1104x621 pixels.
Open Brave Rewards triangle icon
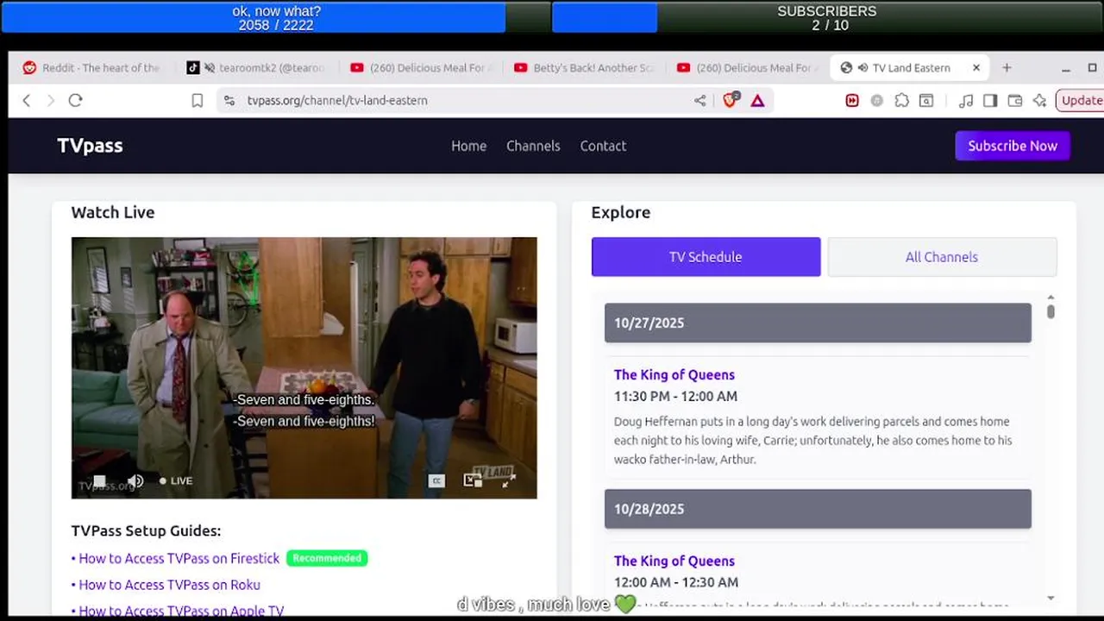pyautogui.click(x=757, y=100)
